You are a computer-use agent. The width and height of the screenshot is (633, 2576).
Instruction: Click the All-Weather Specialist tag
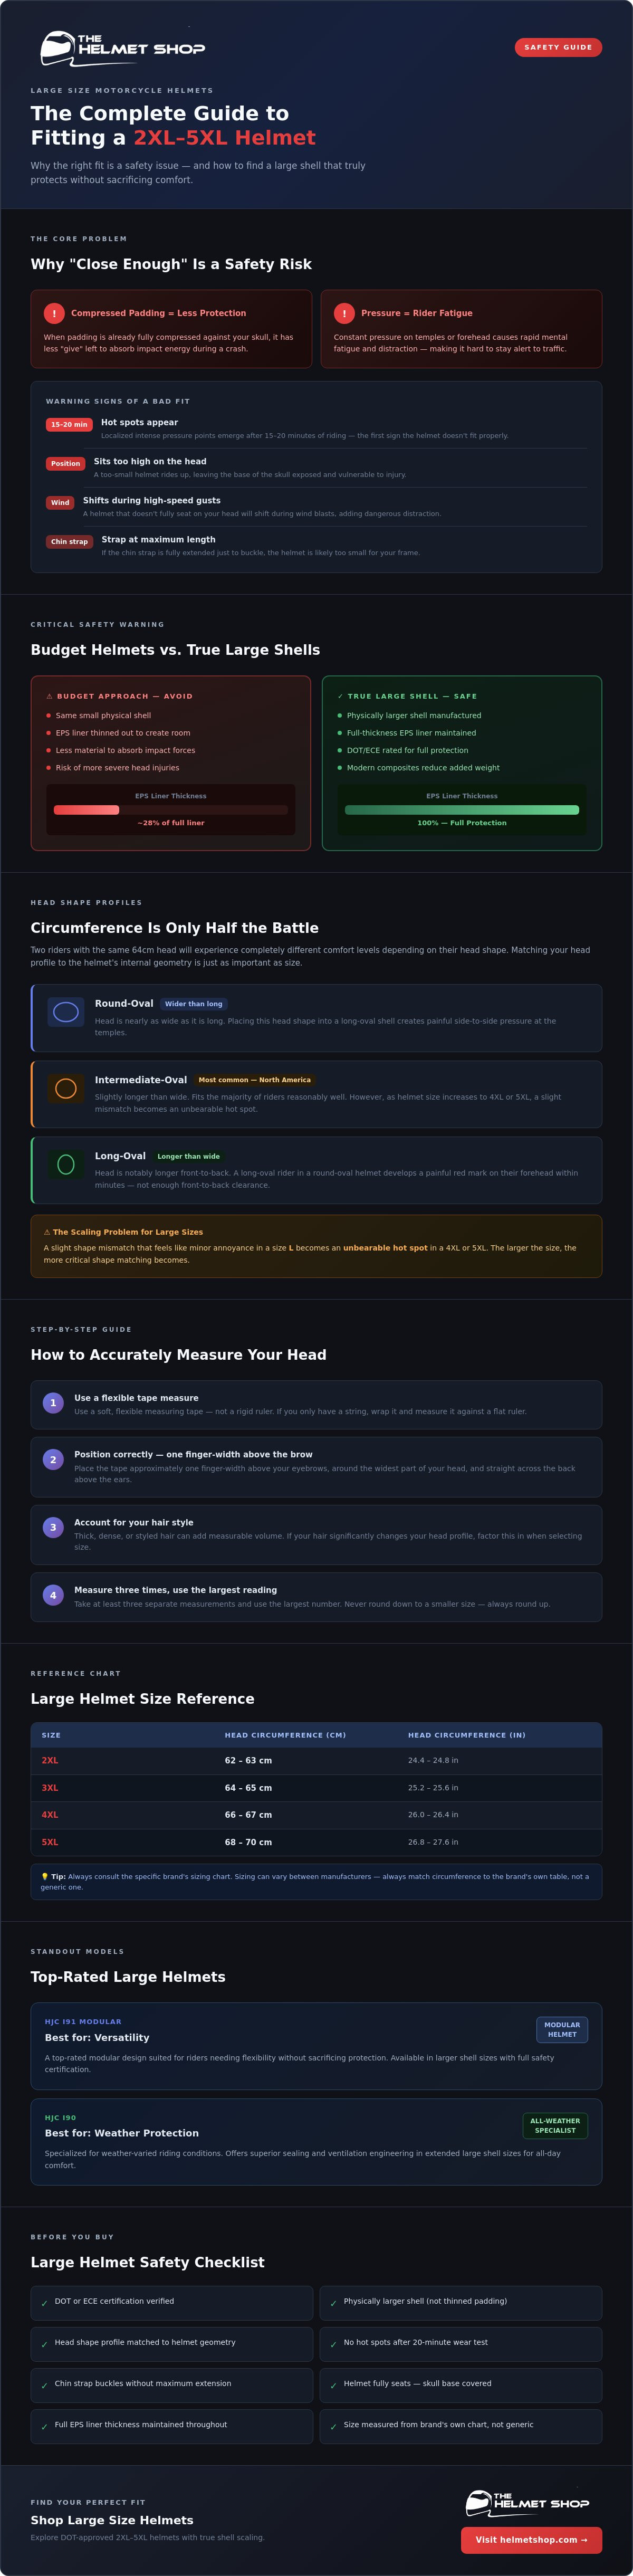[555, 2125]
